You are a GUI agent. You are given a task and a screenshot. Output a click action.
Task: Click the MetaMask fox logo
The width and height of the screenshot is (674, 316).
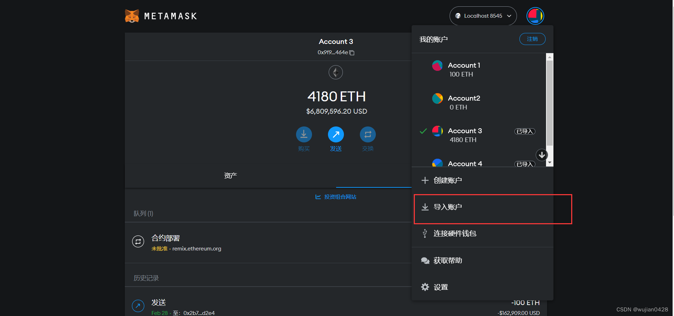[x=132, y=16]
